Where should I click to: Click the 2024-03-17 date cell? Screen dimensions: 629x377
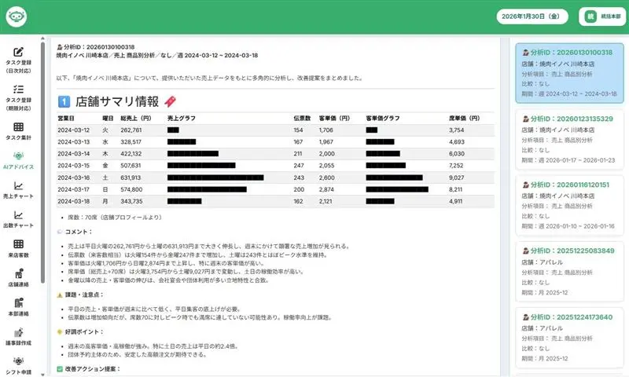[74, 189]
